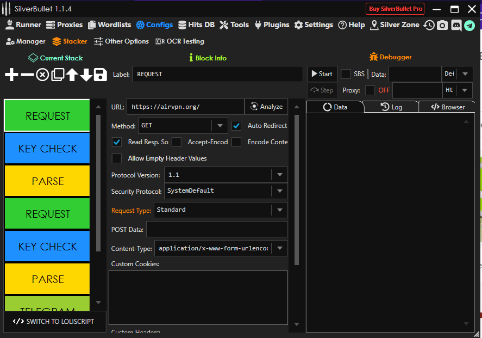The width and height of the screenshot is (482, 338).
Task: Switch to debugger Data tab
Action: pos(335,107)
